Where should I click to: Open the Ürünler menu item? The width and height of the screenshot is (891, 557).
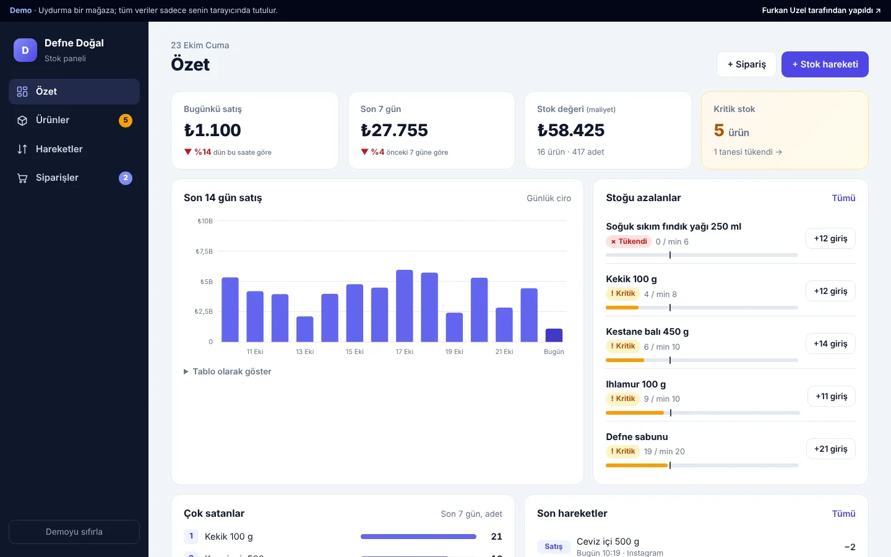(x=74, y=120)
